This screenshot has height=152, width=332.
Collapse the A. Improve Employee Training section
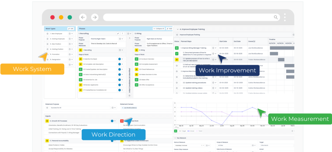(177, 29)
